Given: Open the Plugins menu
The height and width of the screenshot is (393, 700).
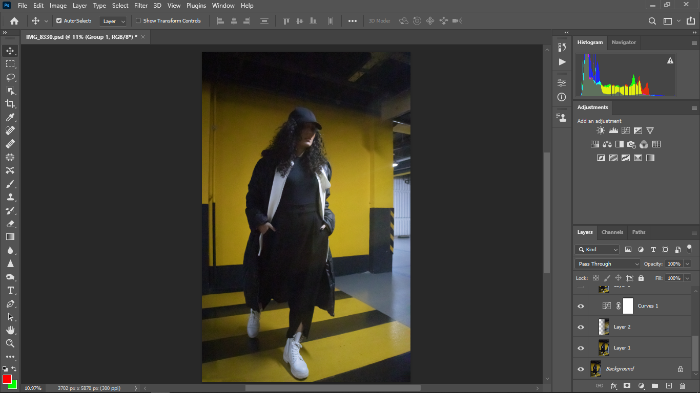Looking at the screenshot, I should (x=196, y=6).
